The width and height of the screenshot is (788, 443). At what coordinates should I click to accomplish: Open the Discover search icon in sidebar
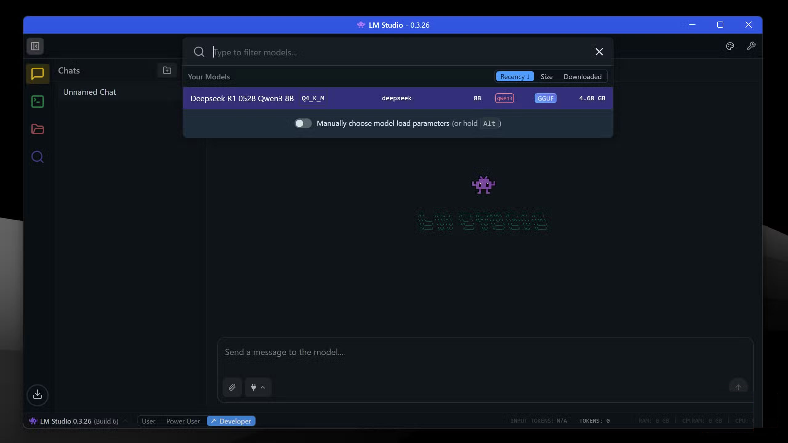coord(37,157)
